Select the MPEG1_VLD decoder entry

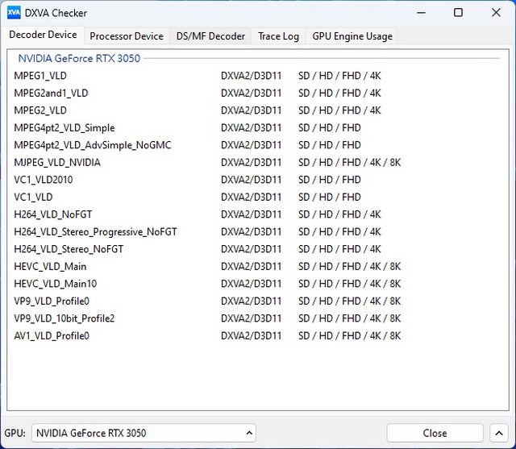pos(40,76)
